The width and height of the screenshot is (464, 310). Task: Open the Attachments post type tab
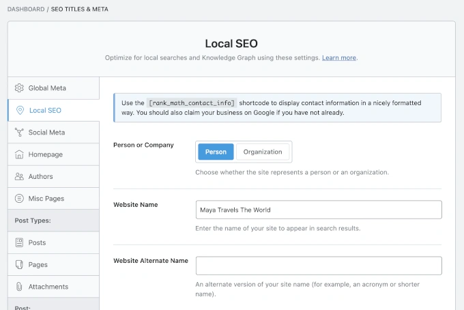pyautogui.click(x=48, y=287)
